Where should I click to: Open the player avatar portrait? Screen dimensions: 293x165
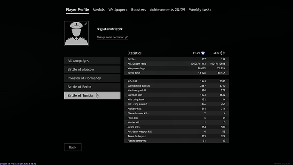click(x=76, y=33)
